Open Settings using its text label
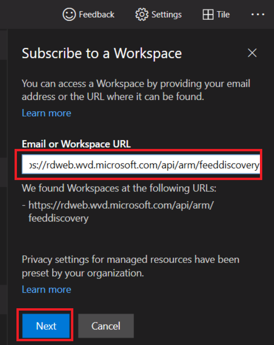Image resolution: width=274 pixels, height=345 pixels. (x=166, y=15)
